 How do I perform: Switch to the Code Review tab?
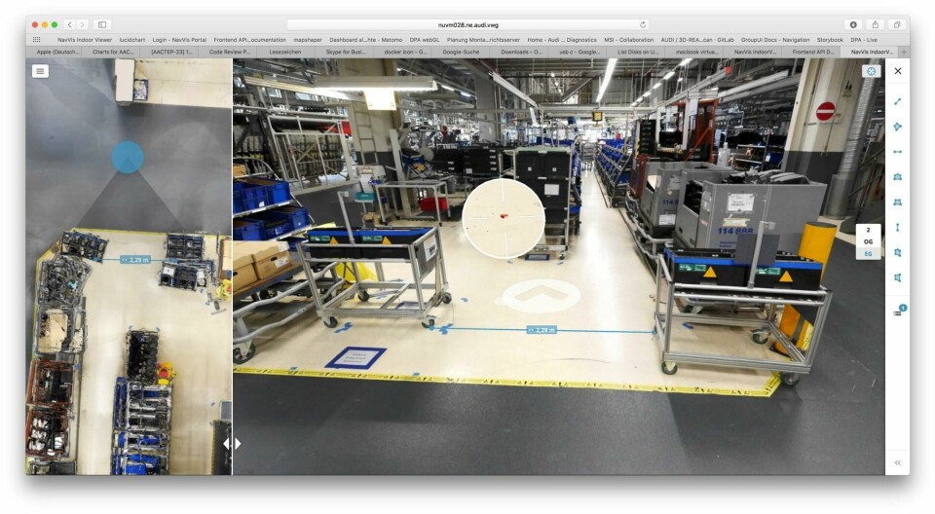coord(229,52)
